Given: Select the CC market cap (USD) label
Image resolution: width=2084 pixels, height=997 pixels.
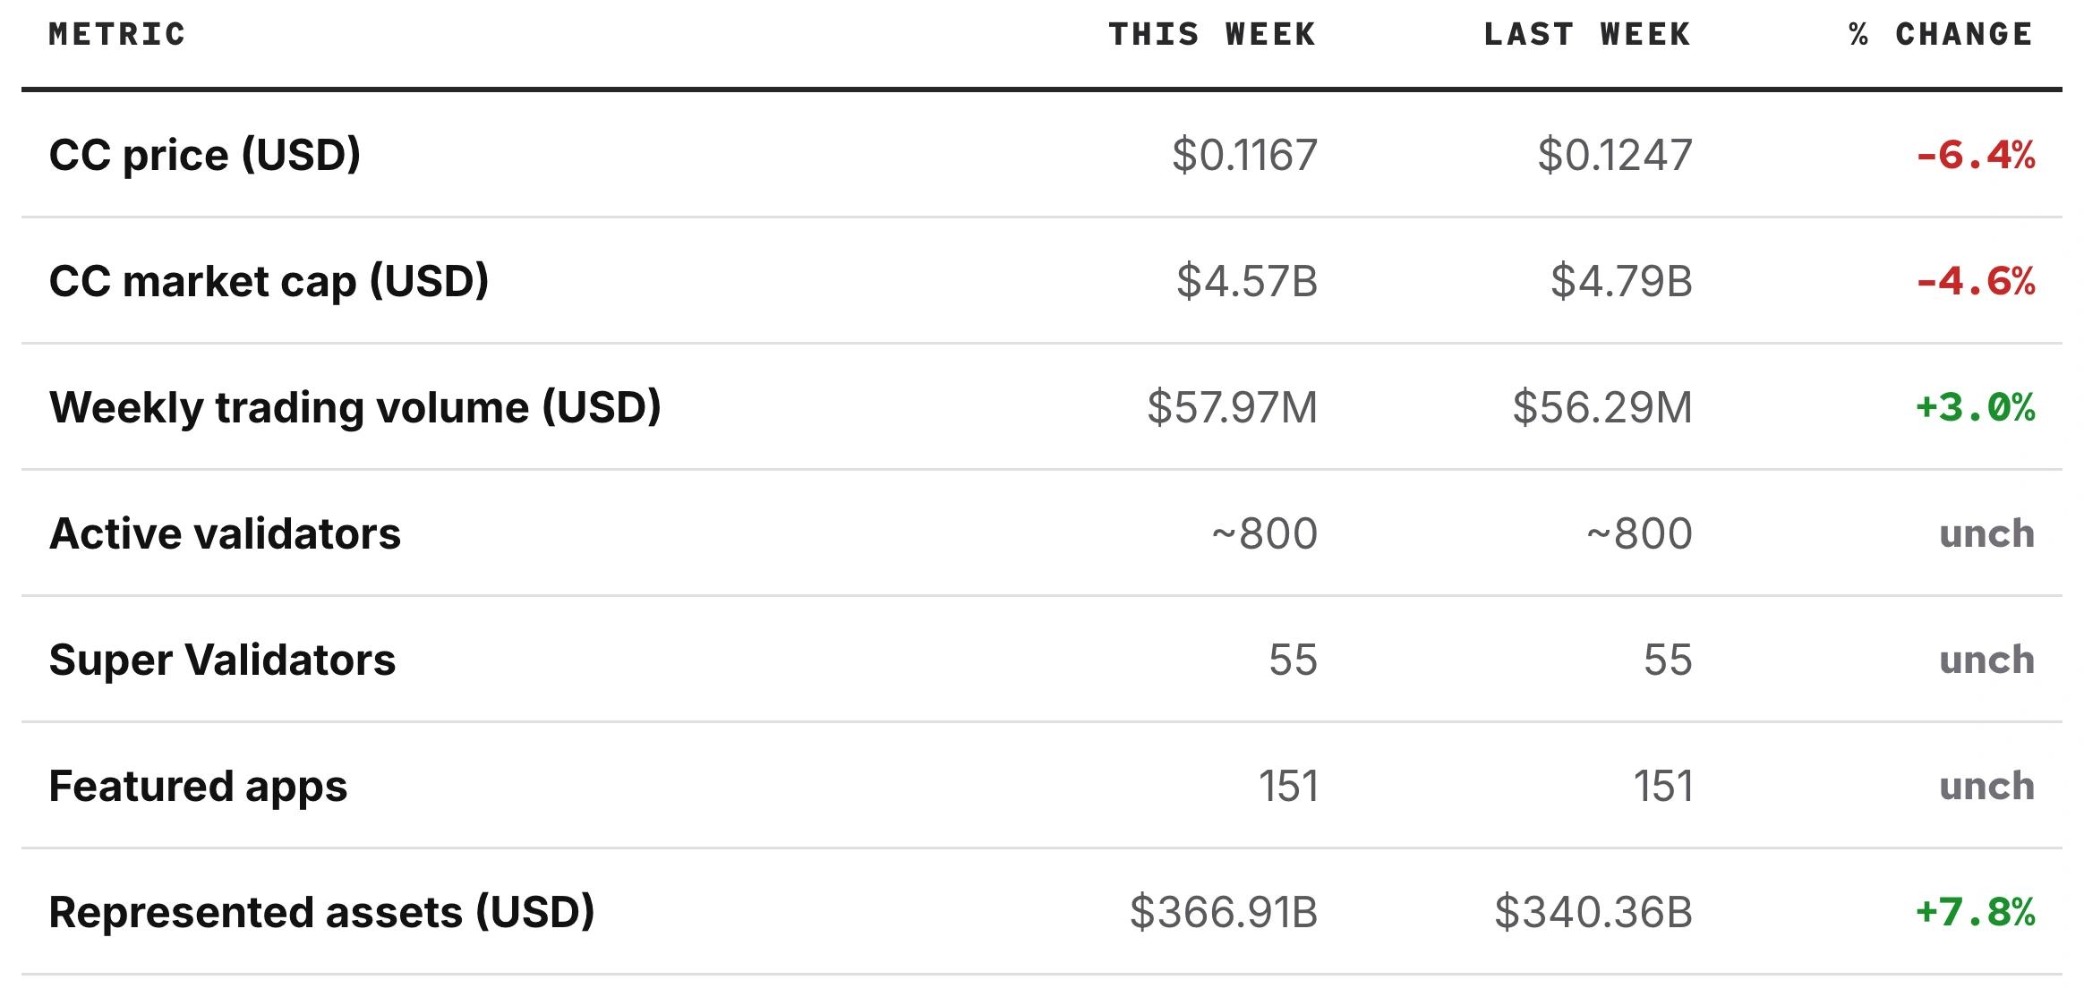Looking at the screenshot, I should tap(269, 281).
